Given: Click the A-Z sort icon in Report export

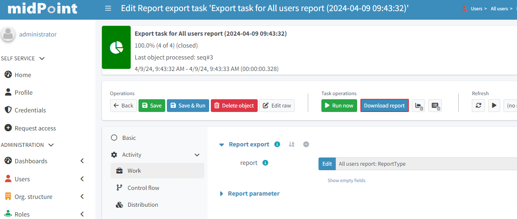Looking at the screenshot, I should pyautogui.click(x=291, y=144).
